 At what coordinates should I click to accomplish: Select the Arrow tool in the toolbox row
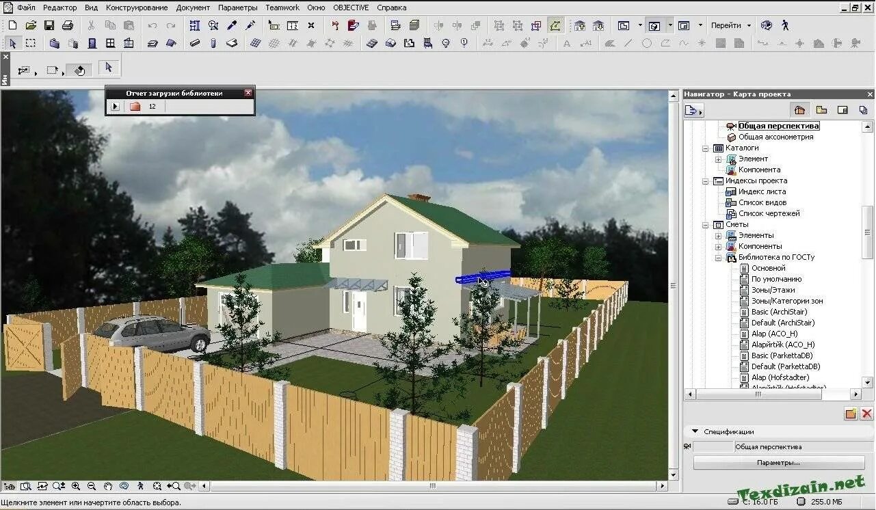point(12,43)
